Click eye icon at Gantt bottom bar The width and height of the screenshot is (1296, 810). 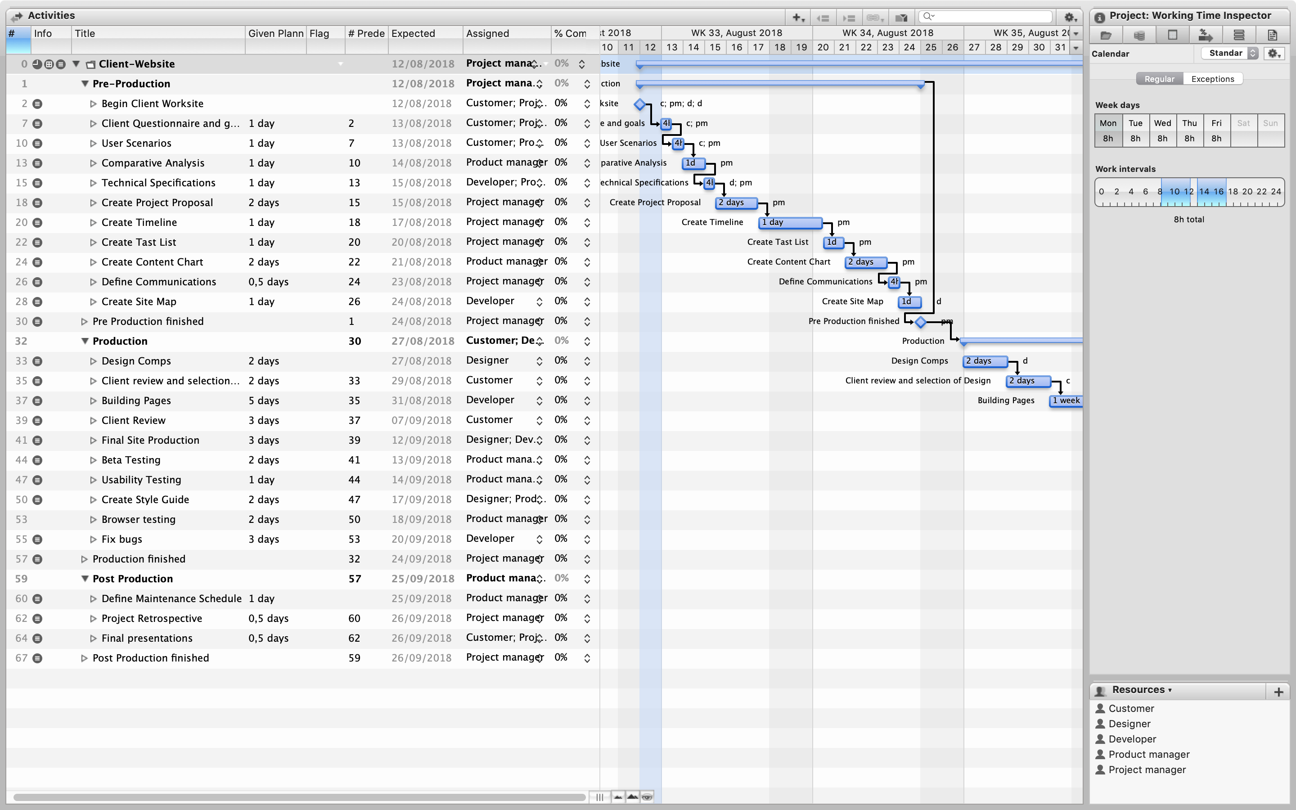pos(647,797)
